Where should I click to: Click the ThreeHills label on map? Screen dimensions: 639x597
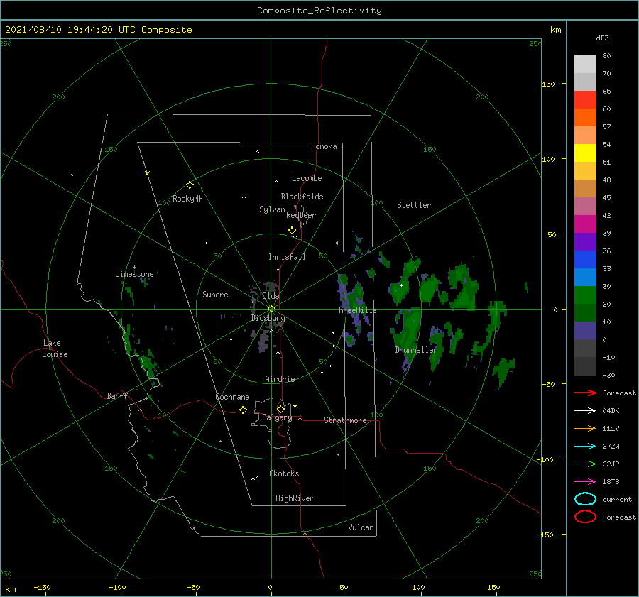[x=356, y=310]
